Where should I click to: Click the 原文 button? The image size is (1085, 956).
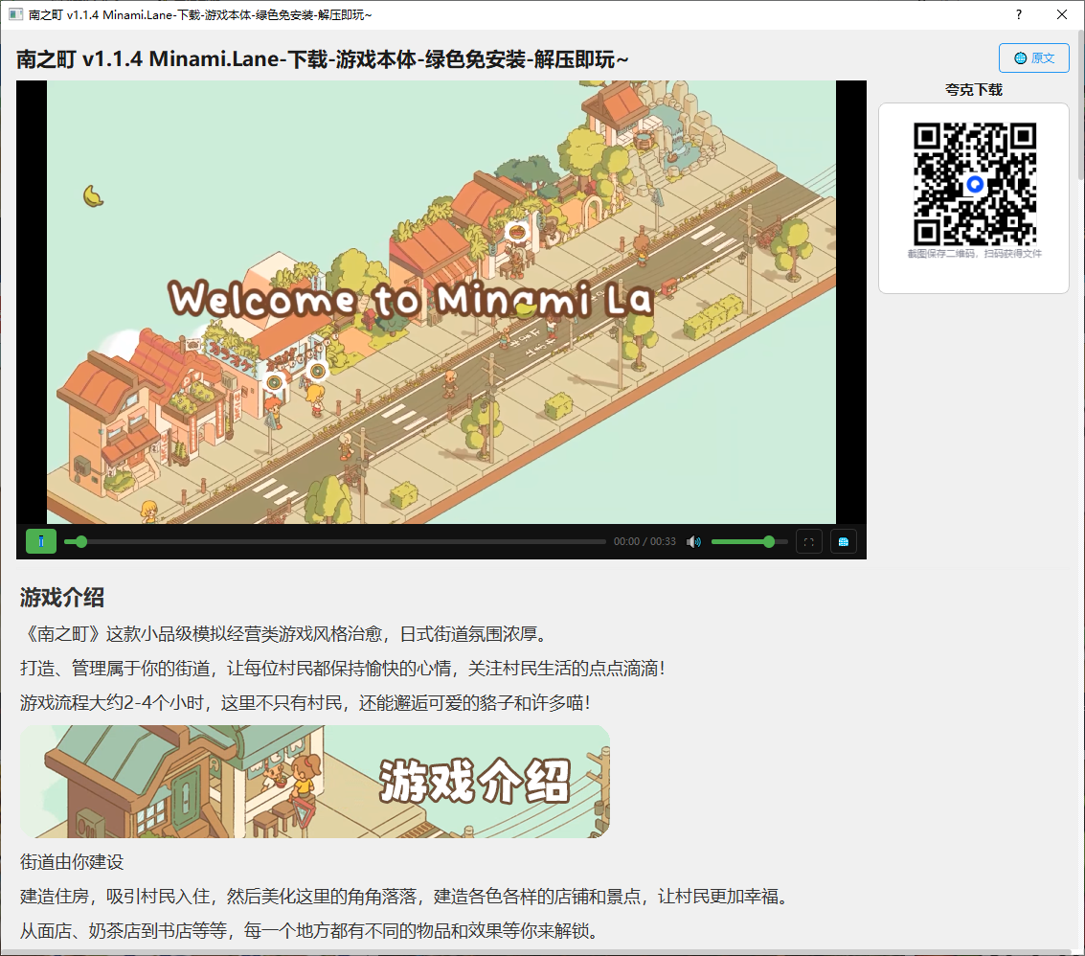[1034, 58]
